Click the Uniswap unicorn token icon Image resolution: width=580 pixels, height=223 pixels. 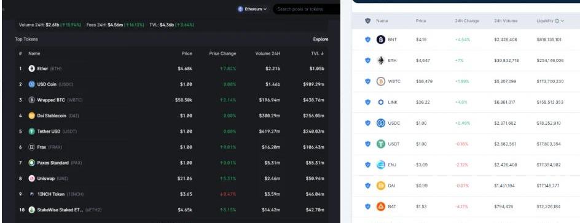pos(32,179)
